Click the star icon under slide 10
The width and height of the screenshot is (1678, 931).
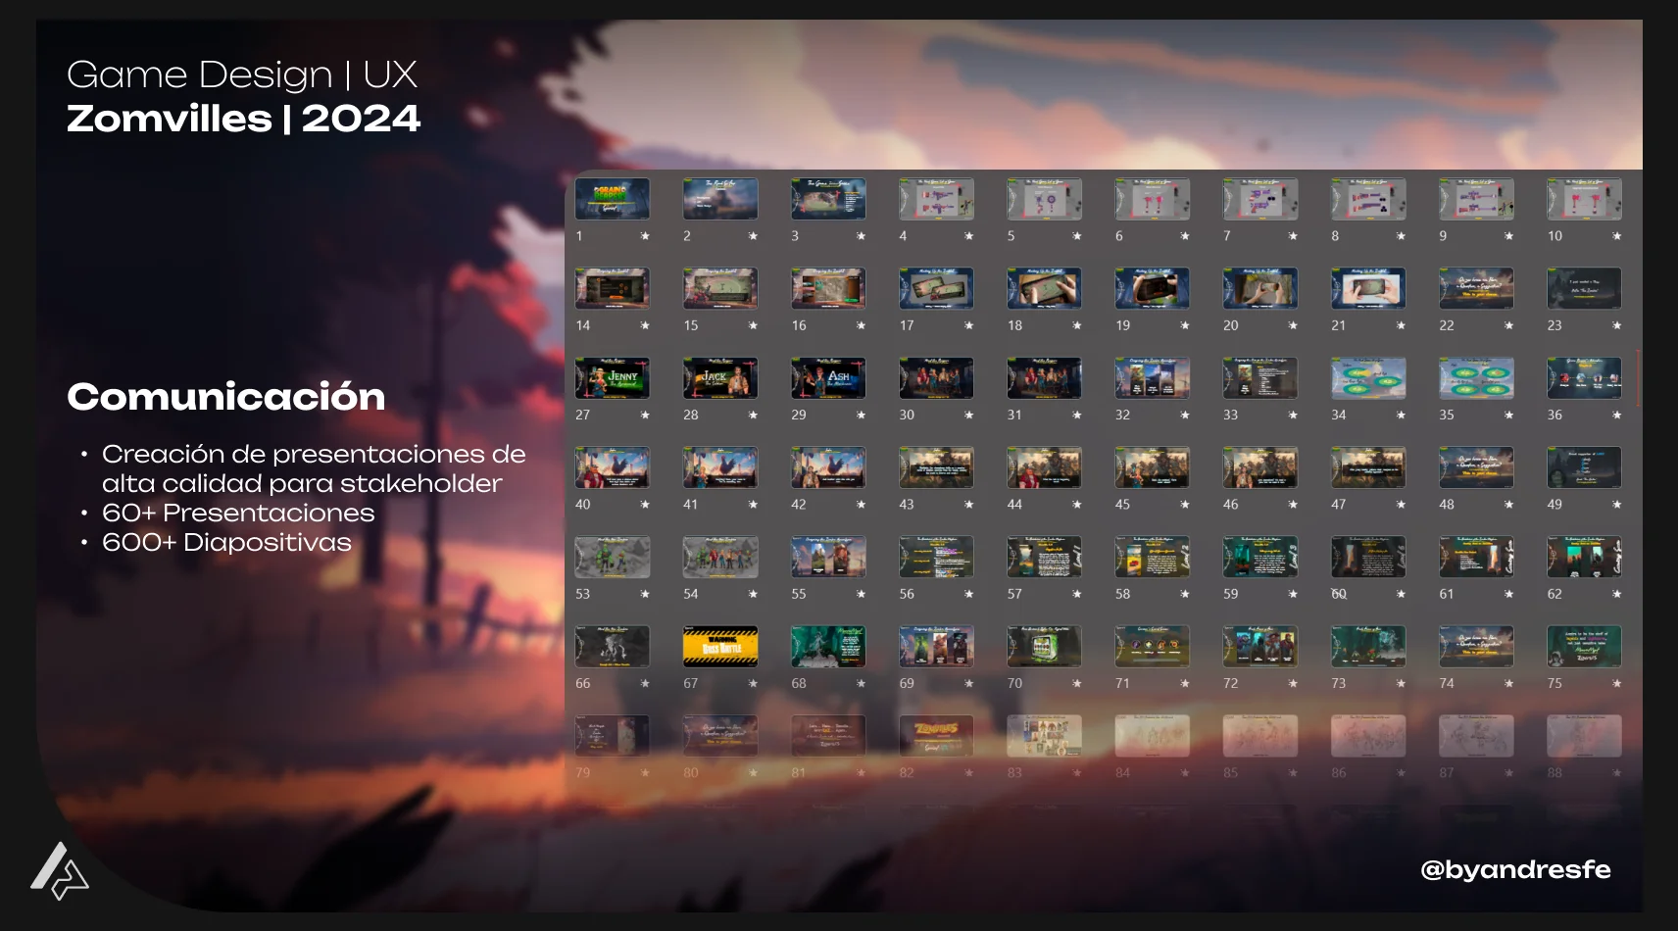[1616, 236]
